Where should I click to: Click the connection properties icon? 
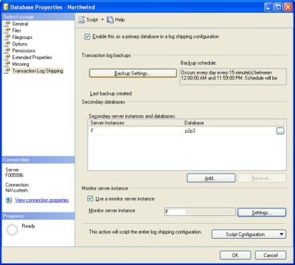click(9, 200)
